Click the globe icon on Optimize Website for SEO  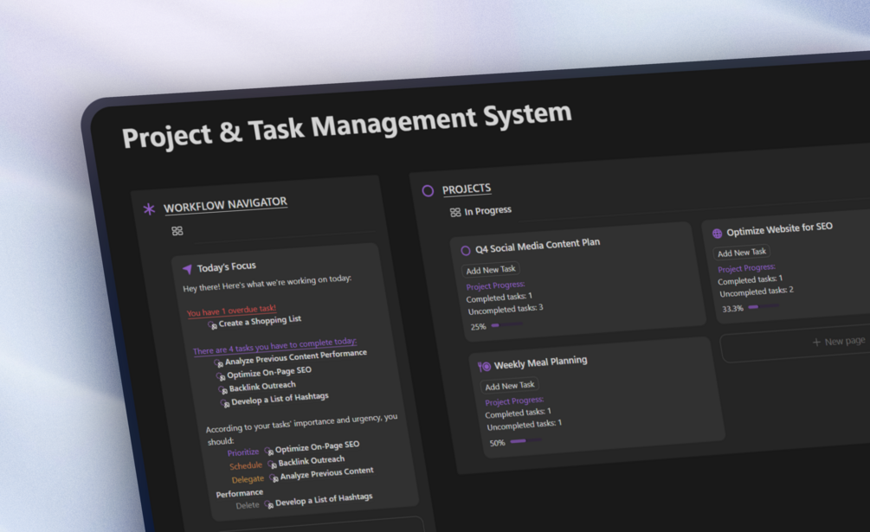[717, 234]
